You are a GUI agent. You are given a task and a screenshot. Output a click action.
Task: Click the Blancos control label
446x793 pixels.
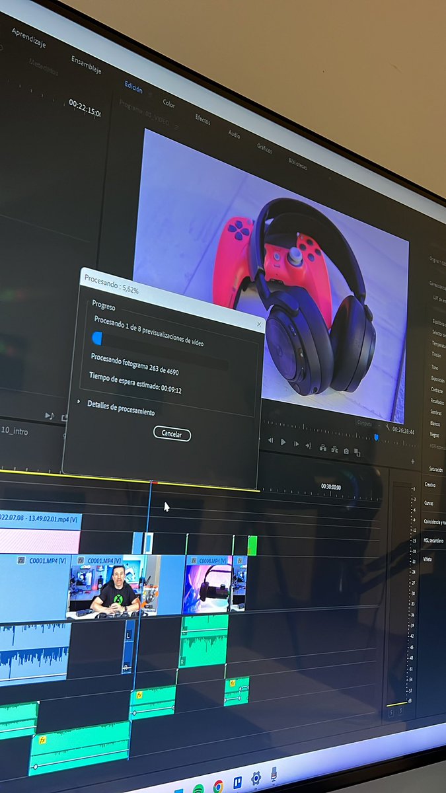pos(435,424)
